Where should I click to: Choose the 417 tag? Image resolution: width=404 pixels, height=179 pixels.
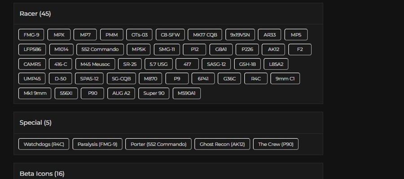click(187, 64)
